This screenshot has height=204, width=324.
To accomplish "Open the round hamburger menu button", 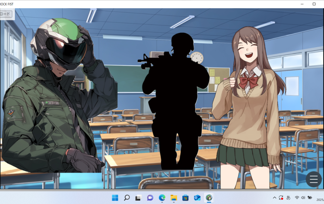I will click(313, 179).
